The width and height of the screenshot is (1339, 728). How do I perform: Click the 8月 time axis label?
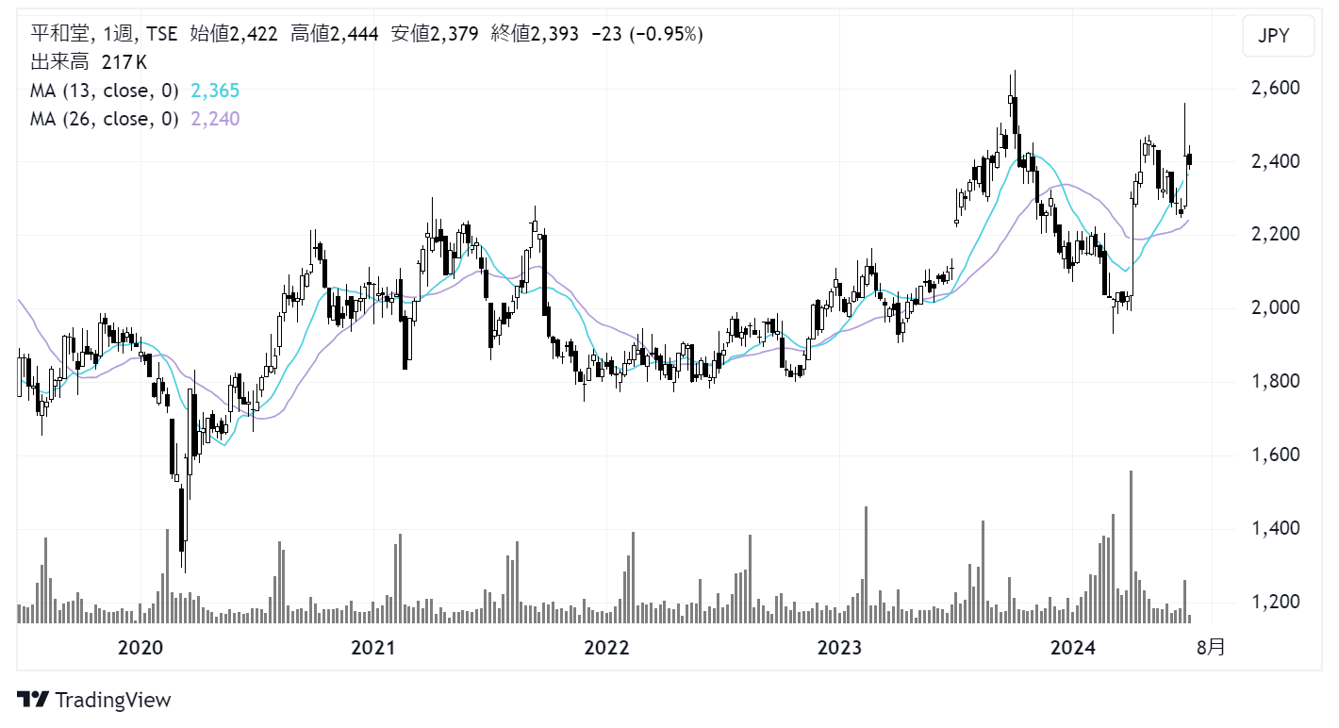coord(1212,648)
